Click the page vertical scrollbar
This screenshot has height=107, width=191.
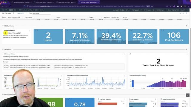(190, 59)
